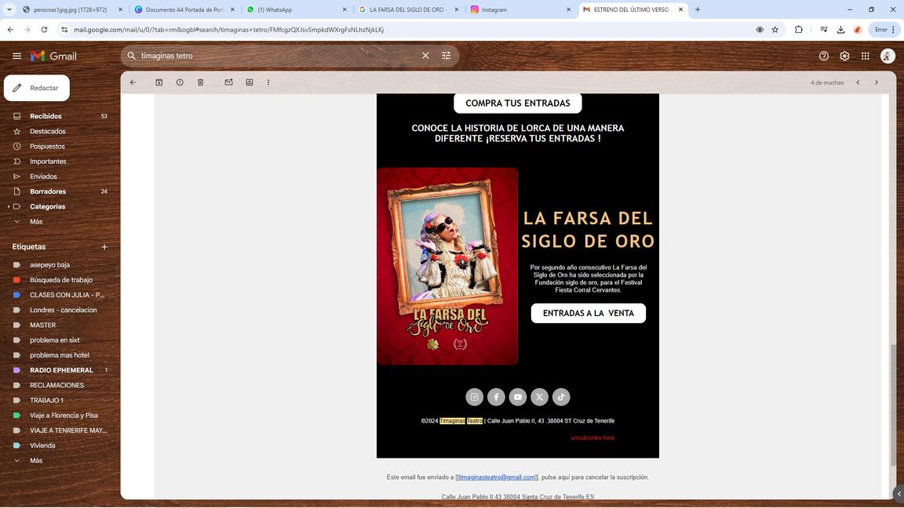Click ENTRADAS A LA VENTA button
The height and width of the screenshot is (508, 904).
588,314
